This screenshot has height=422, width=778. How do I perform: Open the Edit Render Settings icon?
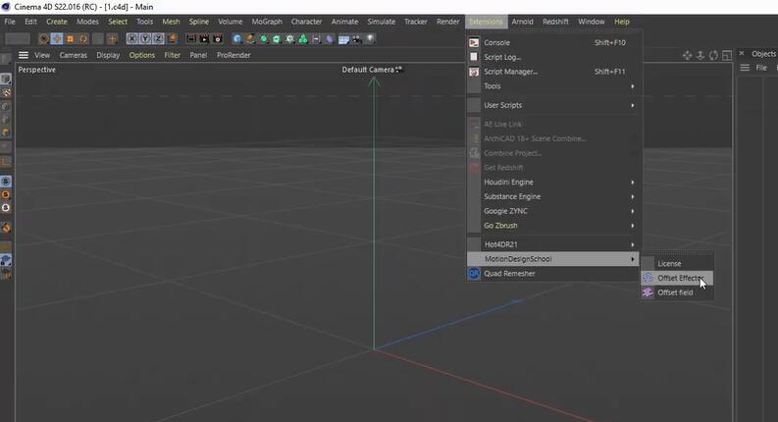218,38
